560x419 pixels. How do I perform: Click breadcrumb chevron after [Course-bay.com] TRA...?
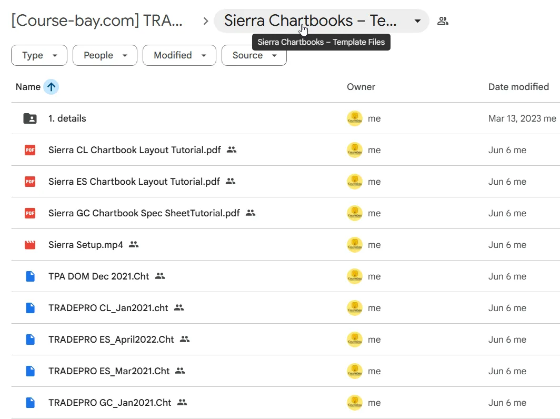tap(205, 21)
